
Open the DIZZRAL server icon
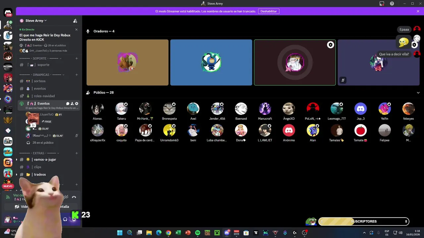(x=8, y=67)
